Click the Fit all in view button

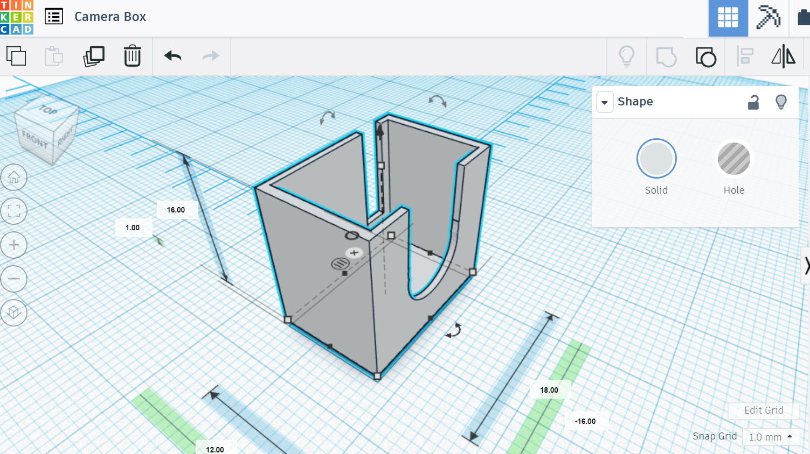click(14, 211)
